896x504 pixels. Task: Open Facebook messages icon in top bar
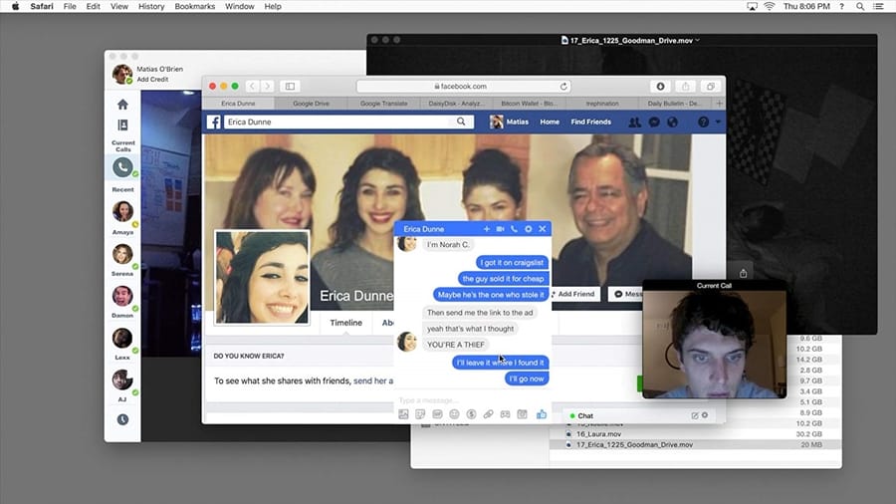tap(654, 122)
